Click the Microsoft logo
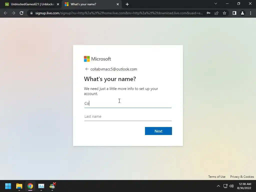Viewport: 256px width, 192px height. (97, 59)
